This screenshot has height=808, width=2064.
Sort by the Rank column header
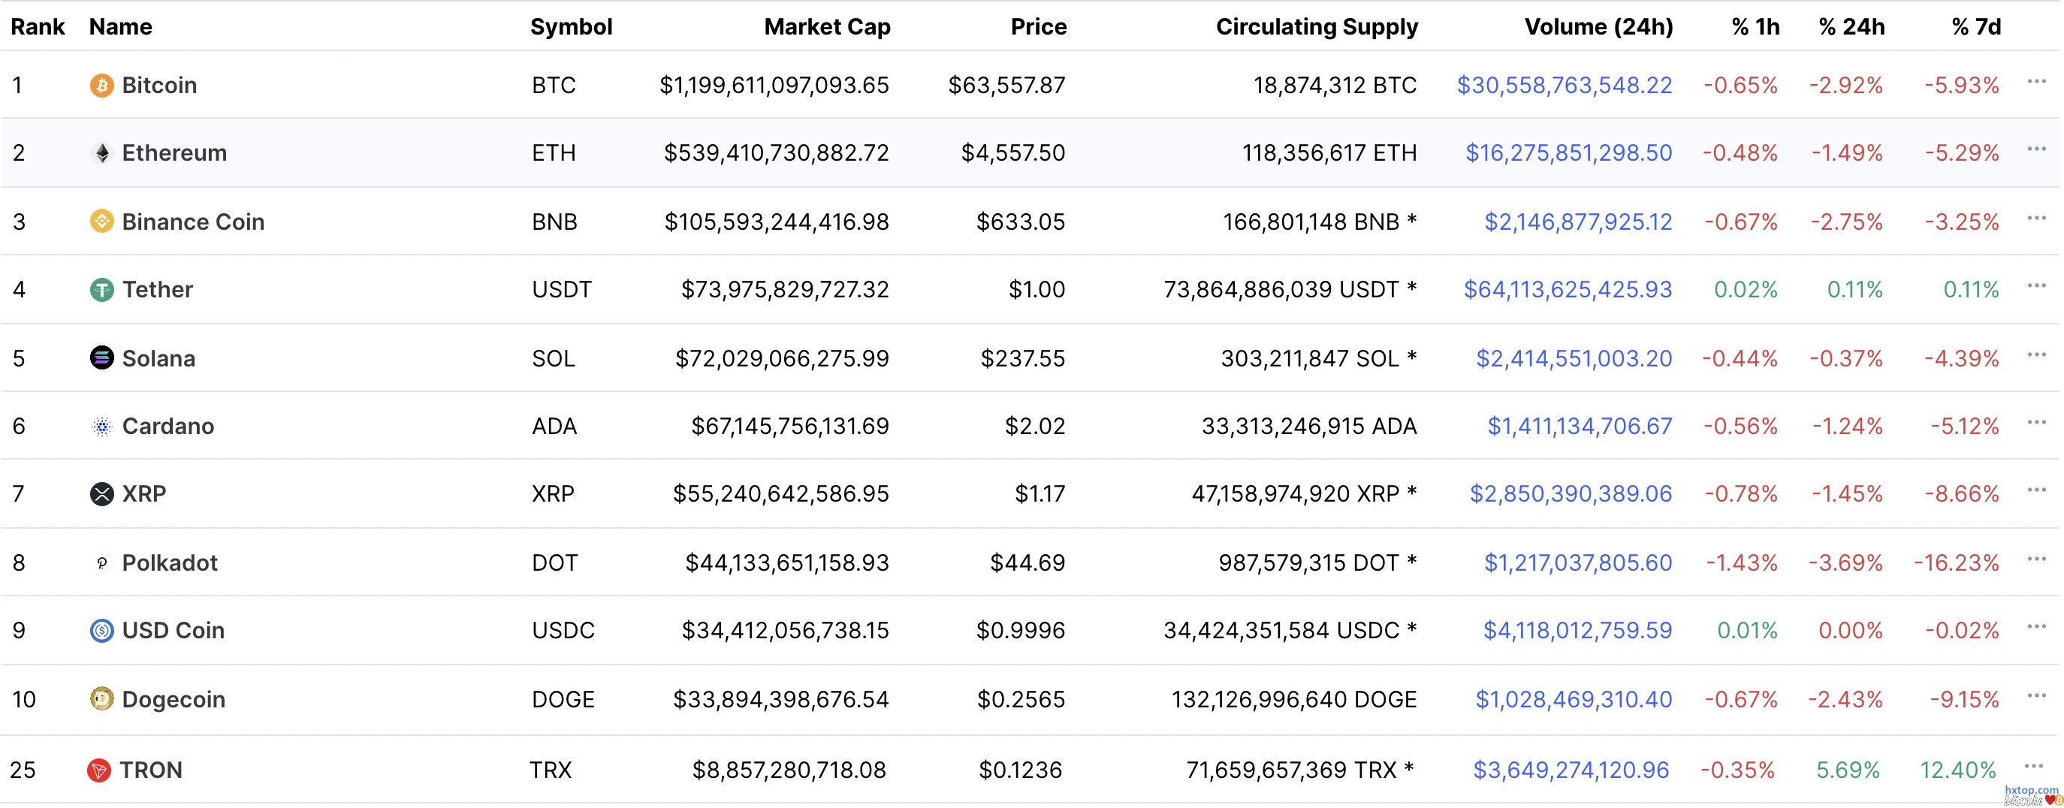(x=37, y=26)
